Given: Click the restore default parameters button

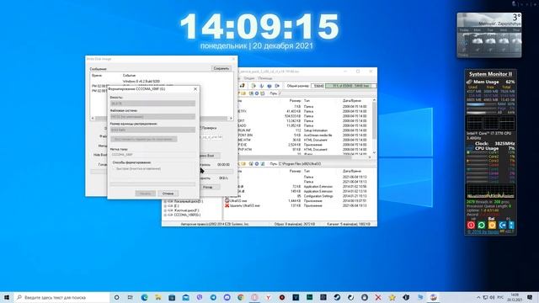Looking at the screenshot, I should (144, 139).
